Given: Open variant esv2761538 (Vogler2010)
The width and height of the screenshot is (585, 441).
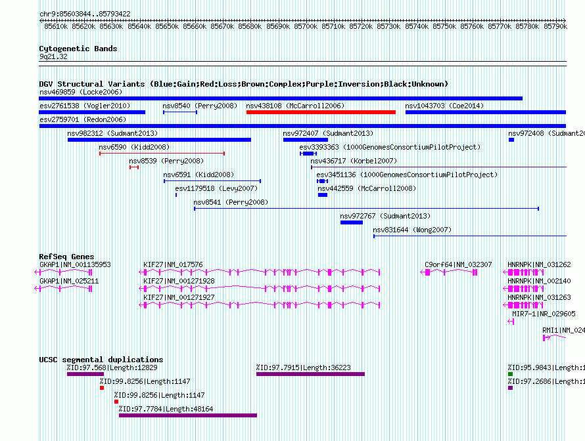Looking at the screenshot, I should coord(85,106).
